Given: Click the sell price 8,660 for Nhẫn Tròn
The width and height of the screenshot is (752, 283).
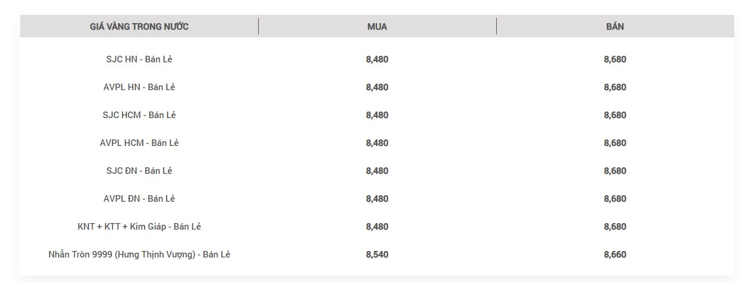Looking at the screenshot, I should pyautogui.click(x=615, y=255).
